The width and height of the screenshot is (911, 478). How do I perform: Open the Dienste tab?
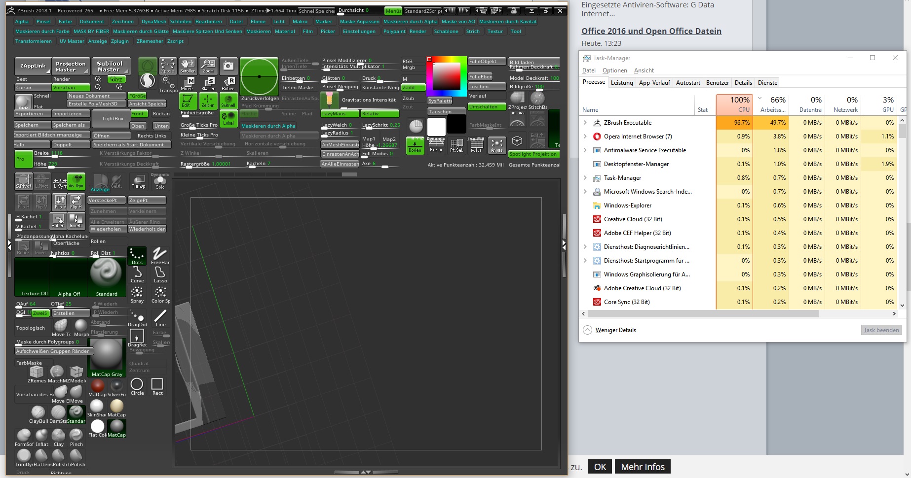click(767, 83)
